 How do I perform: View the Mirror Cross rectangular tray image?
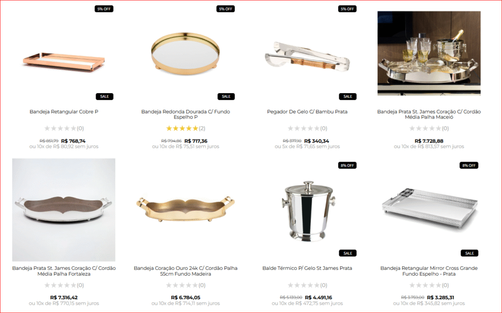tap(429, 208)
